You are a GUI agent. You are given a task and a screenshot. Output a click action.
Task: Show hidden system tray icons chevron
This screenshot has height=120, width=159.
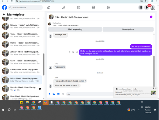click(x=139, y=110)
